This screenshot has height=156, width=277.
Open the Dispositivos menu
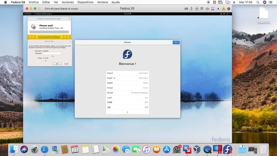pyautogui.click(x=85, y=2)
